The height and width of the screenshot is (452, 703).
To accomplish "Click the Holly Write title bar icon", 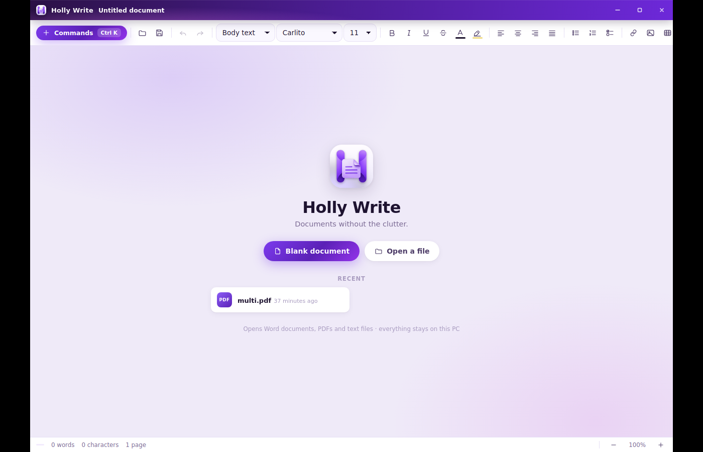I will coord(41,10).
